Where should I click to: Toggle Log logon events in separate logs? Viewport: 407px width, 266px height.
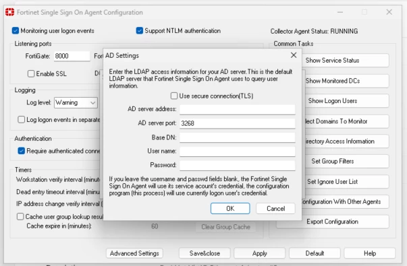(22, 120)
